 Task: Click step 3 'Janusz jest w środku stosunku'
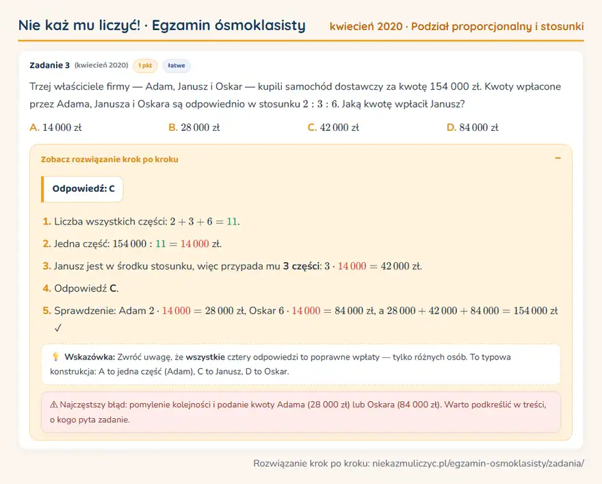[233, 266]
